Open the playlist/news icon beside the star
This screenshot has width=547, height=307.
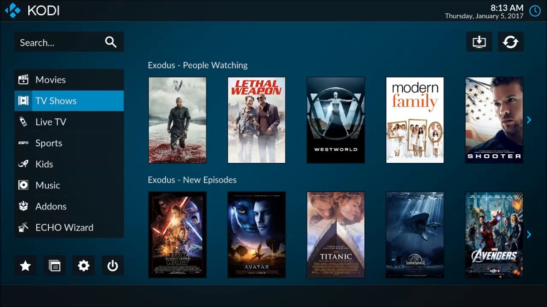point(55,266)
